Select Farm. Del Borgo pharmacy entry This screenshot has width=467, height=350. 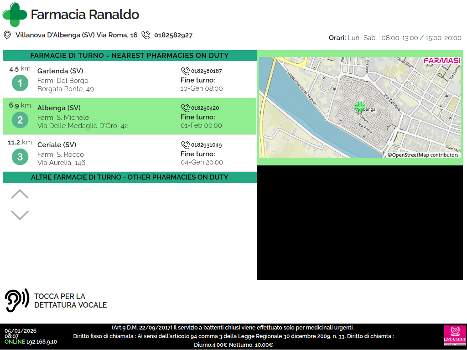(x=63, y=81)
